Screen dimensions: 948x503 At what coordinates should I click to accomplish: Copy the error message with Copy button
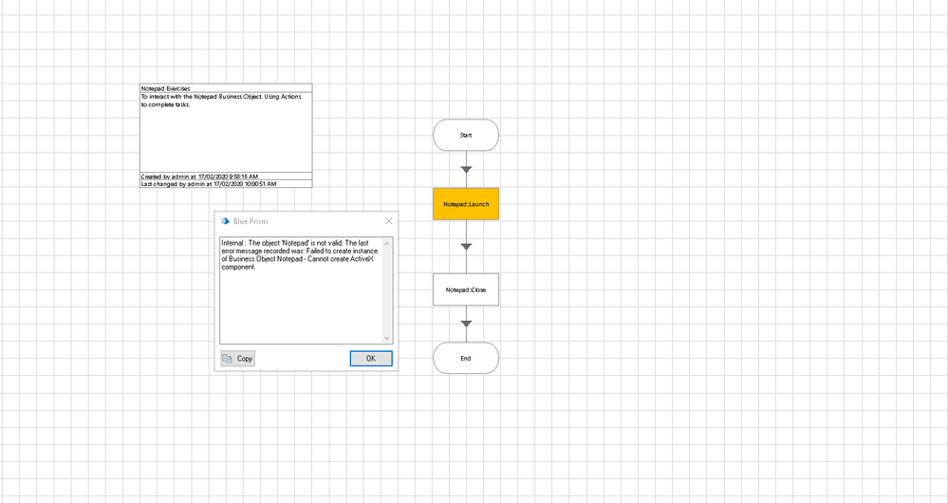pyautogui.click(x=237, y=359)
